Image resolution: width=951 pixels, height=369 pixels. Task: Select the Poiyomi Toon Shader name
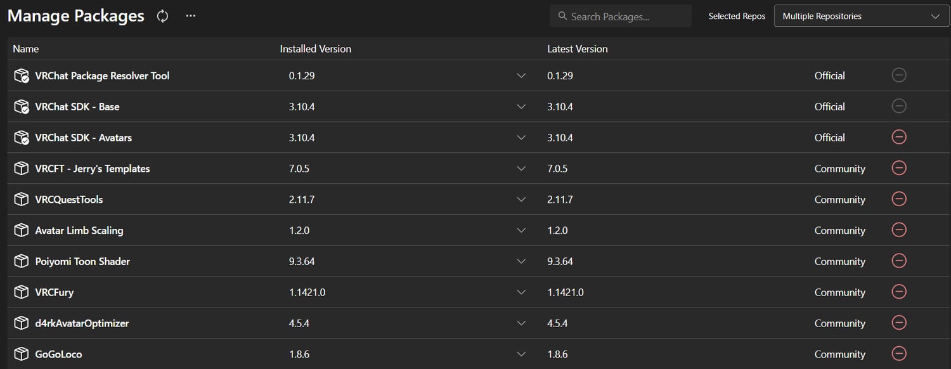click(82, 261)
